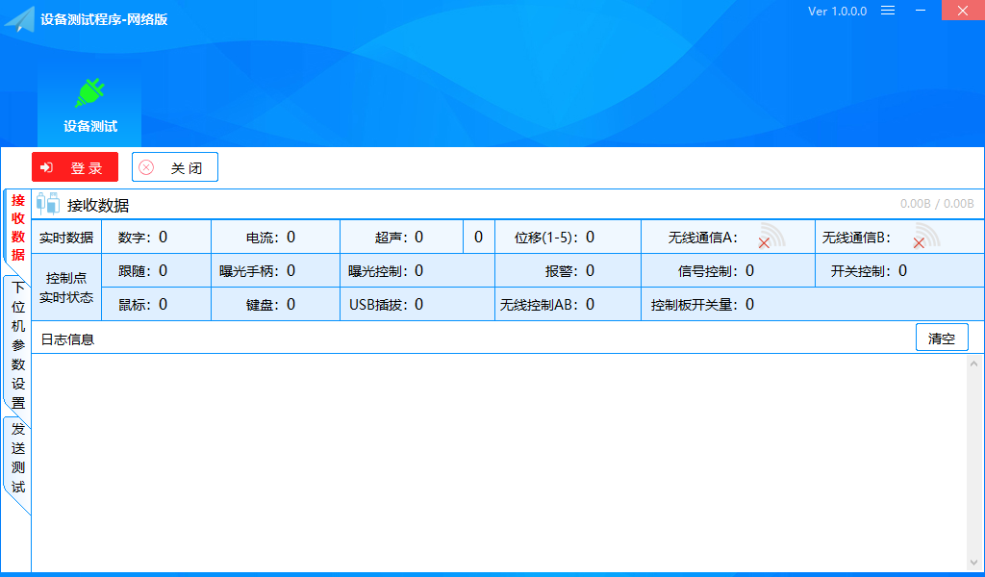Click the 控制点实时状态 row header
The width and height of the screenshot is (985, 577).
point(66,288)
